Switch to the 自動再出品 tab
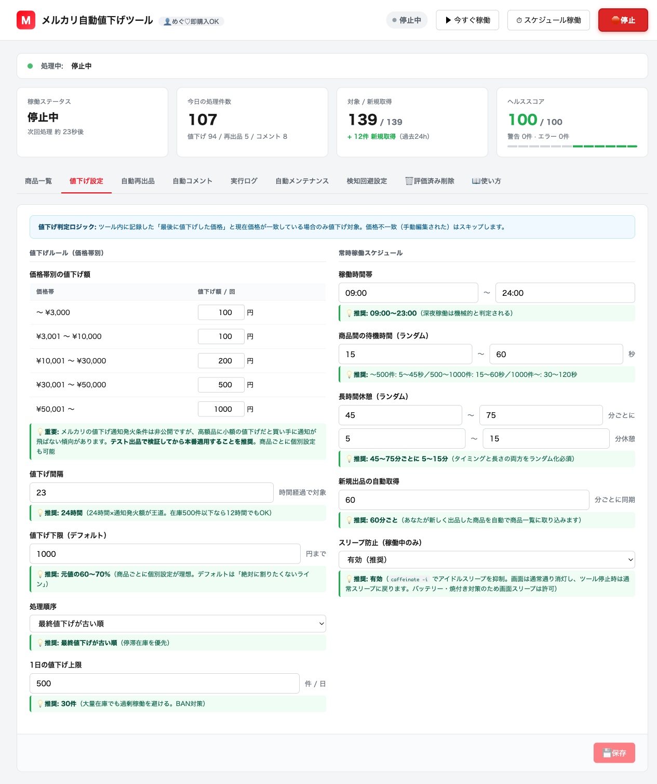This screenshot has width=657, height=784. 138,181
